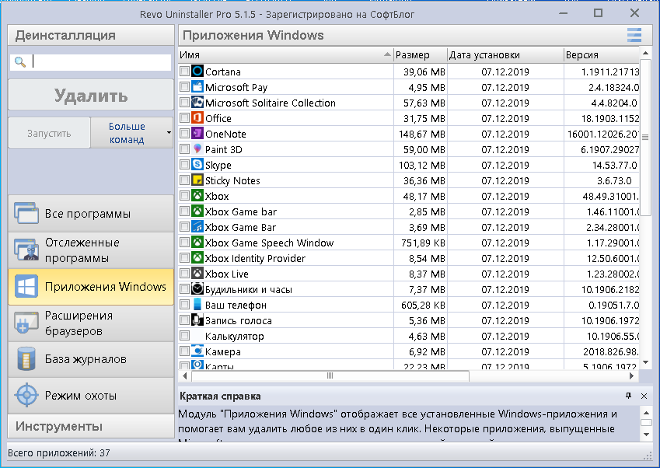Click the Skype app icon
This screenshot has height=468, width=660.
(x=197, y=165)
